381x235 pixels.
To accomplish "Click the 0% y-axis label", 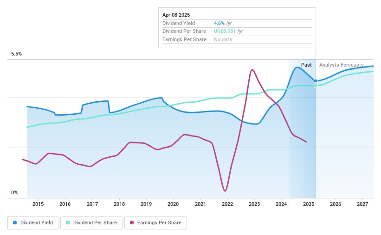I will (14, 193).
